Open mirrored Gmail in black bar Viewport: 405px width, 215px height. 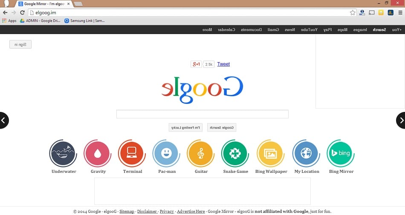[x=273, y=30]
